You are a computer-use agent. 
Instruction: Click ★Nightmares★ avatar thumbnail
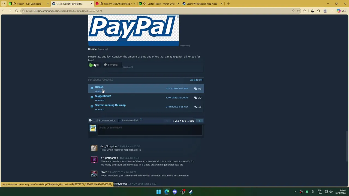click(x=94, y=160)
